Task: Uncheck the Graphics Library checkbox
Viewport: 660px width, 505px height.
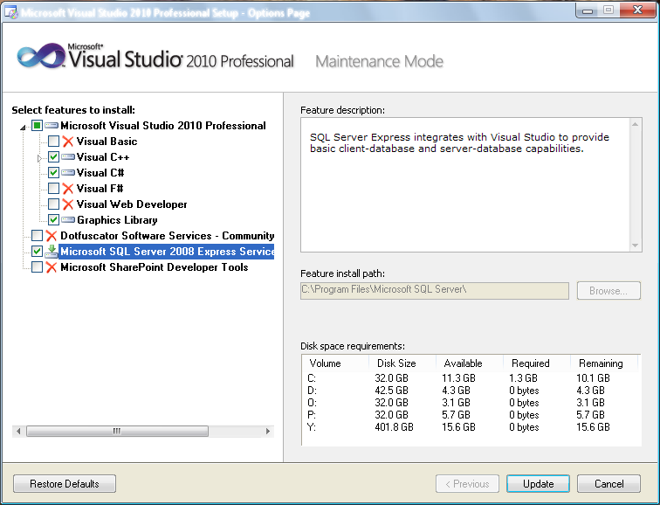Action: pos(53,220)
